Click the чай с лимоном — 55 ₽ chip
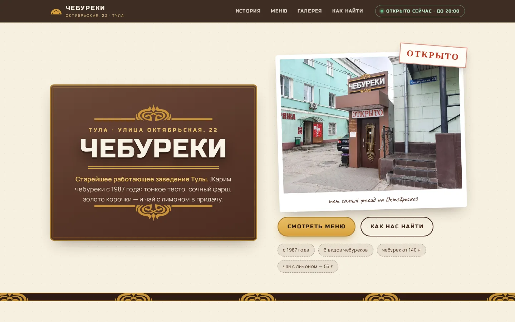This screenshot has height=322, width=515. [x=308, y=267]
